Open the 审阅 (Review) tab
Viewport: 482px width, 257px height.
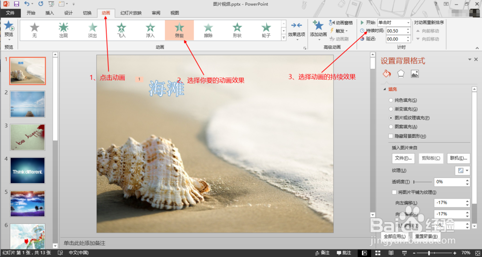pos(156,13)
